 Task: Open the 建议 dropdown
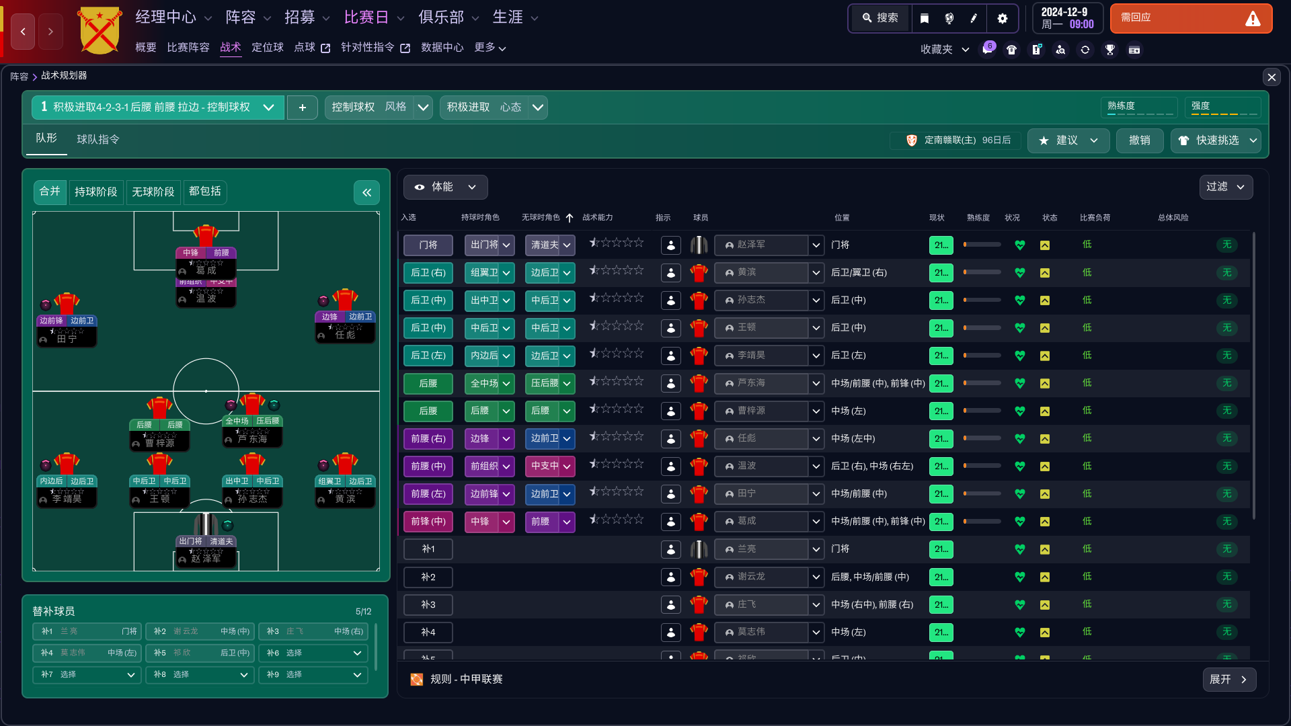pyautogui.click(x=1068, y=140)
